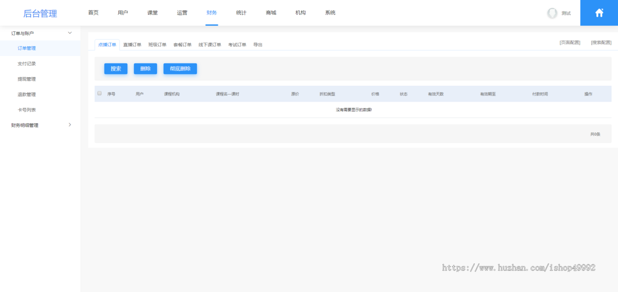This screenshot has height=292, width=618.
Task: Open 卡号列表 in the sidebar
Action: [27, 110]
